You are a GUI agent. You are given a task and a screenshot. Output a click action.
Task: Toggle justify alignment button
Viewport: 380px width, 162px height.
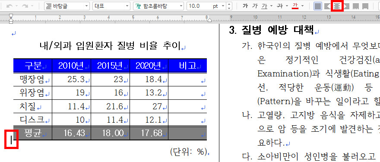(318, 6)
